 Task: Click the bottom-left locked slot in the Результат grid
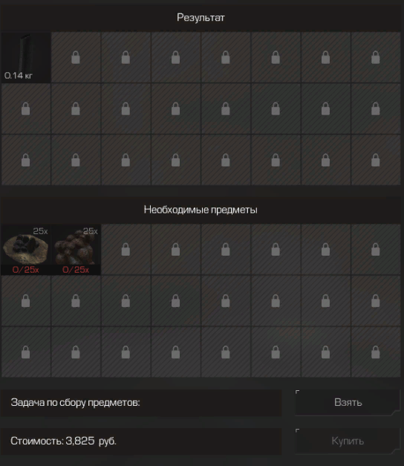(x=26, y=160)
